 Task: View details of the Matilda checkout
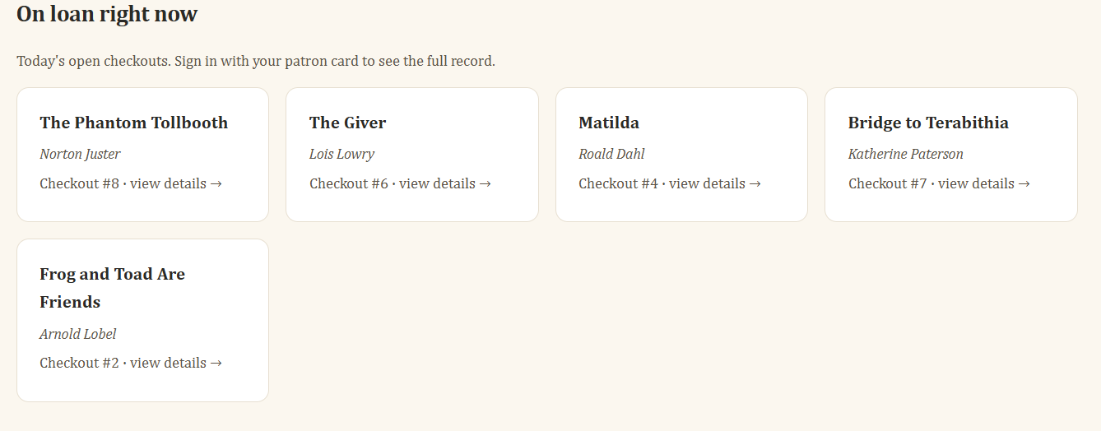tap(714, 183)
